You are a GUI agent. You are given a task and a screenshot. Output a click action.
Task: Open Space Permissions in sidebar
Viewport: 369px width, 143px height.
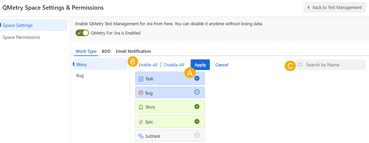tap(21, 37)
